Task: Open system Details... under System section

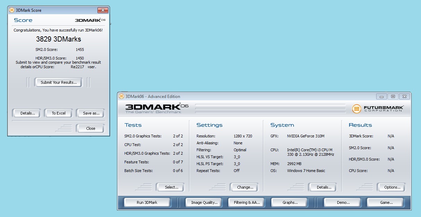Action: tap(324, 187)
